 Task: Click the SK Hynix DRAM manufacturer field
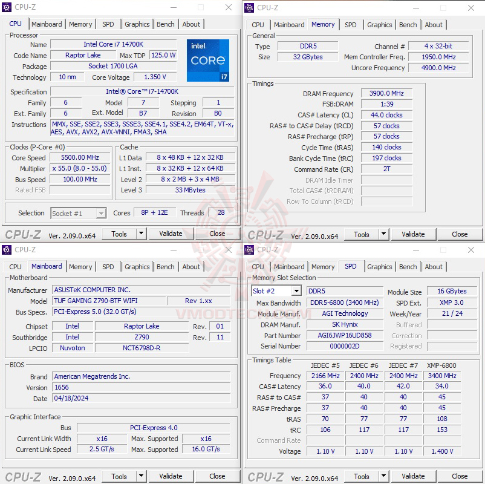[345, 324]
